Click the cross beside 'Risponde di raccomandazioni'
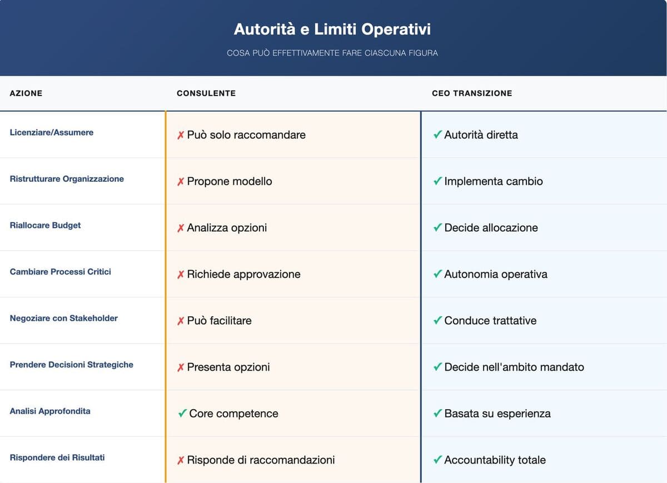Screen dimensions: 667x483 pos(181,460)
